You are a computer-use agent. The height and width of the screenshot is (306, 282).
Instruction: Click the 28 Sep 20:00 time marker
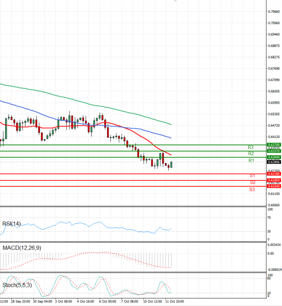21,301
